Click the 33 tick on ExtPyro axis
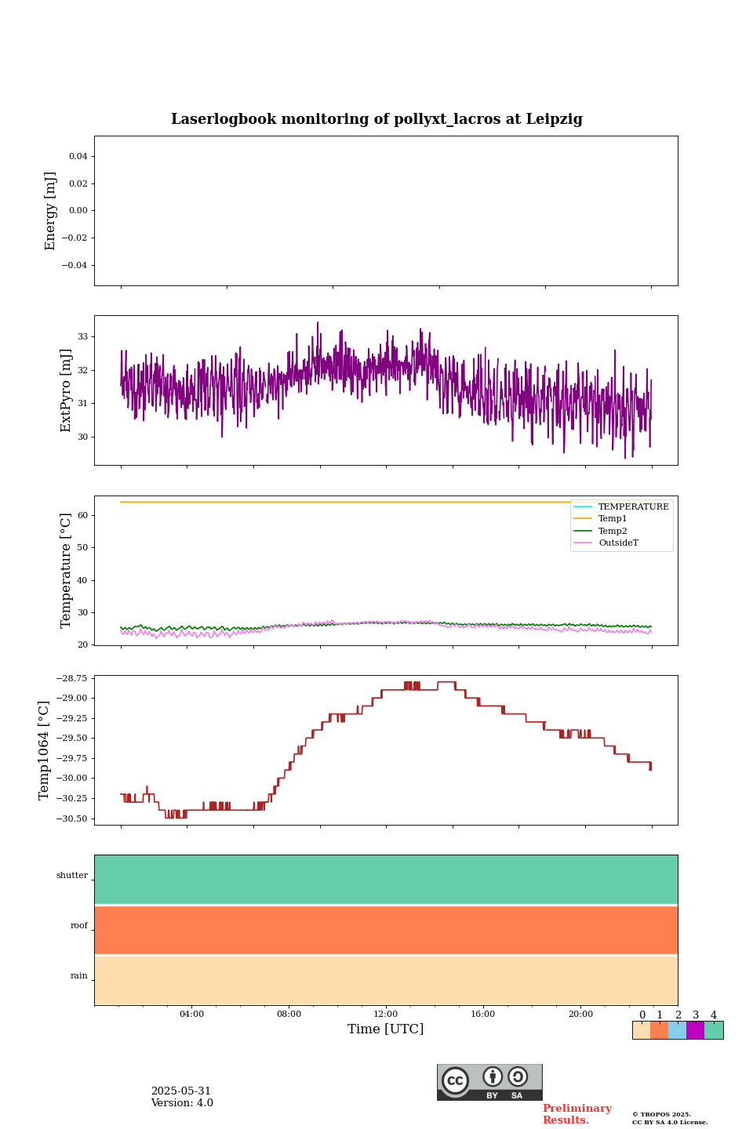 pos(83,337)
